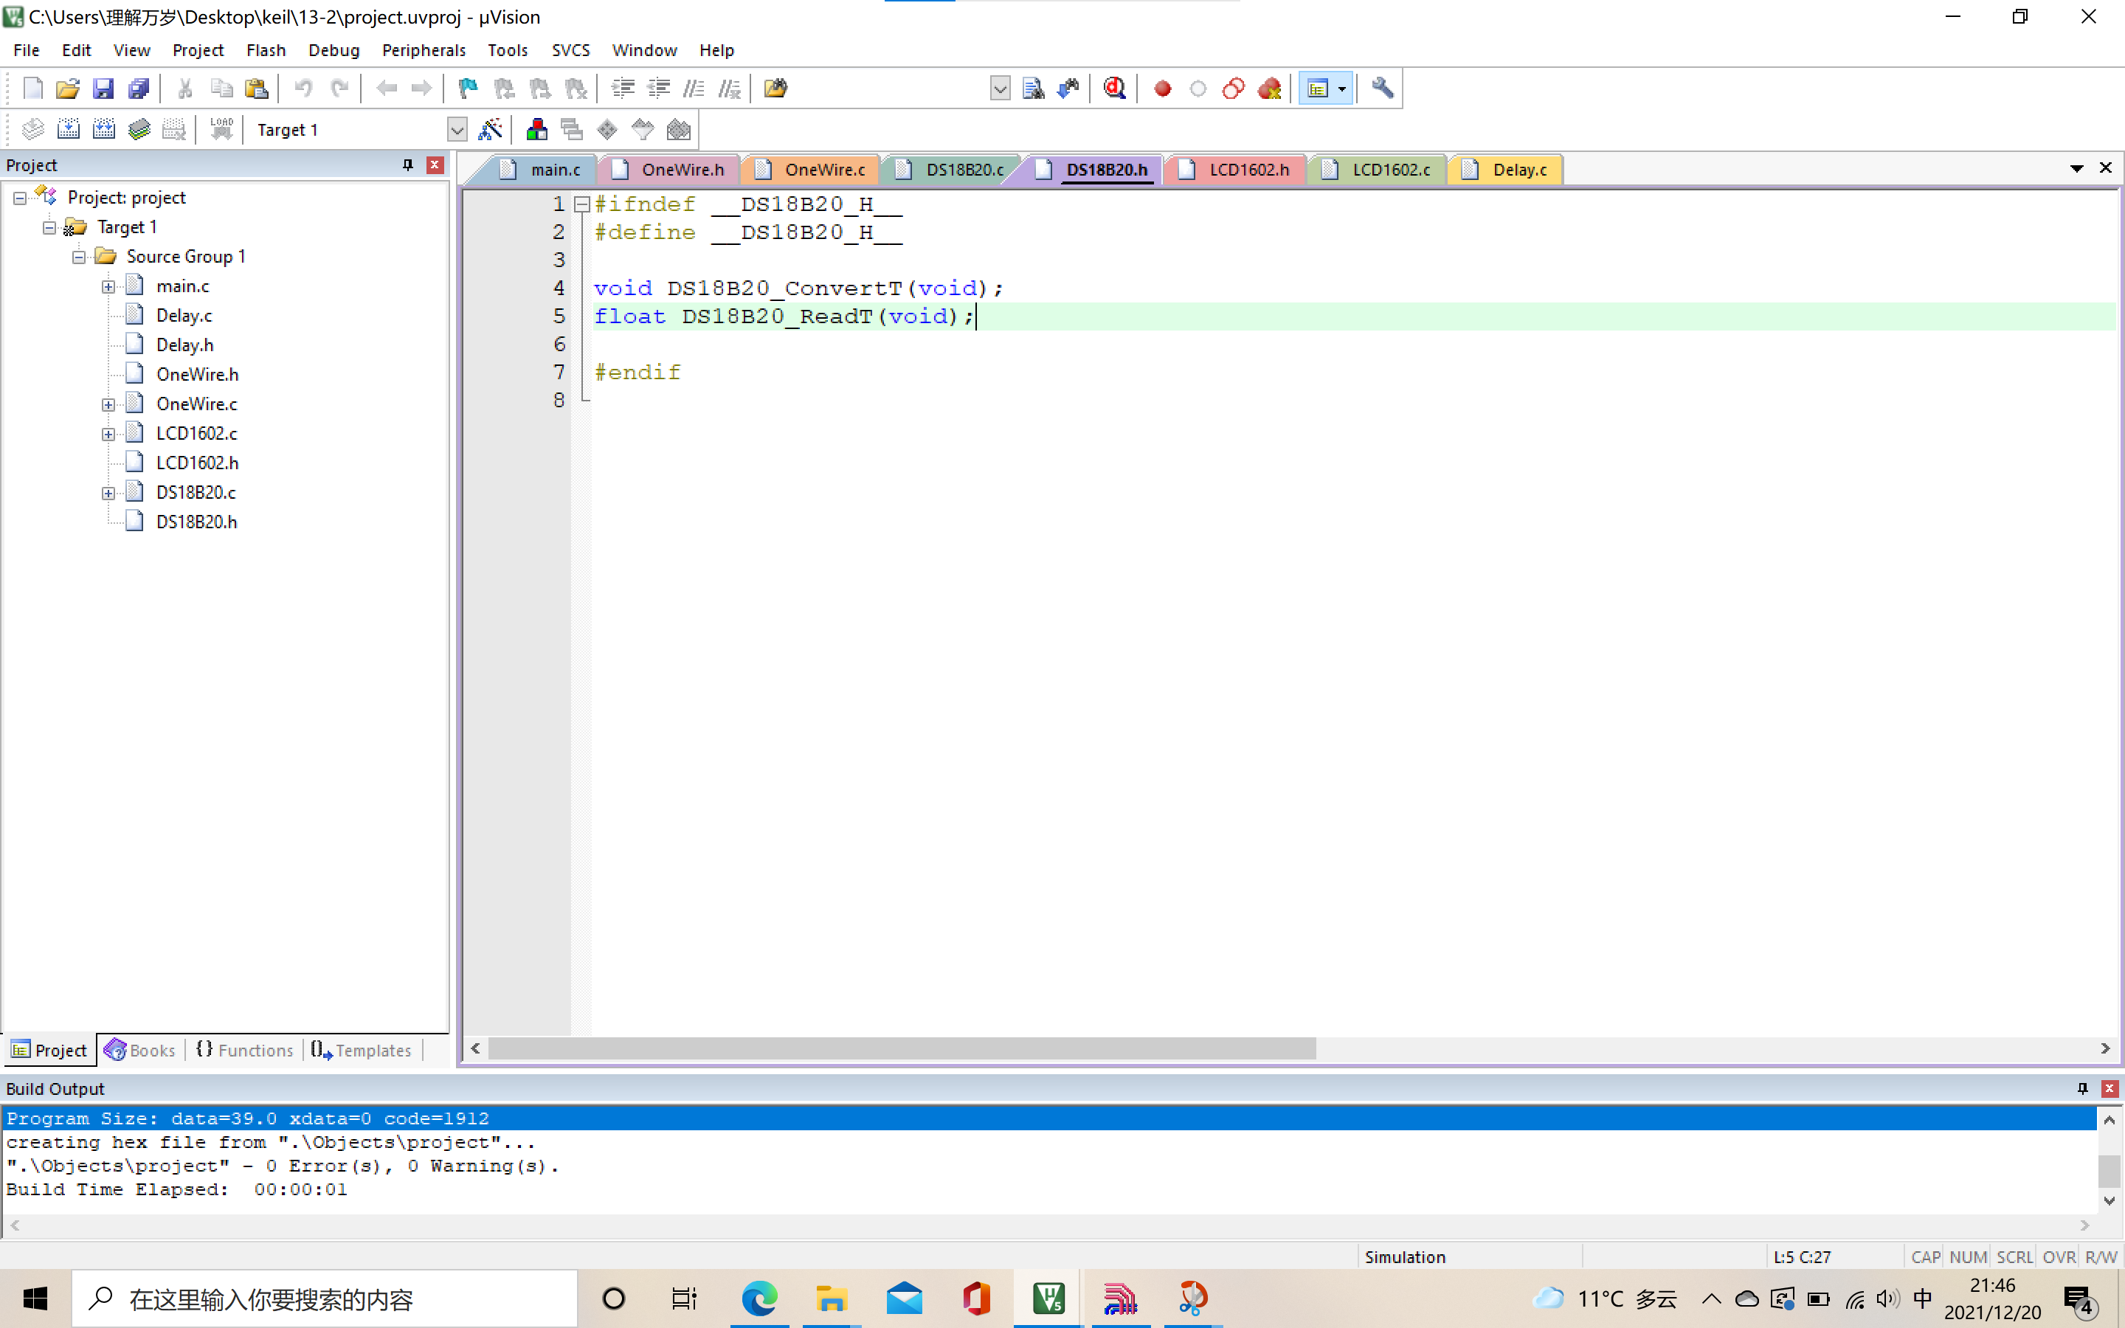Viewport: 2125px width, 1328px height.
Task: Expand the OneWire.c tree node
Action: click(x=108, y=404)
